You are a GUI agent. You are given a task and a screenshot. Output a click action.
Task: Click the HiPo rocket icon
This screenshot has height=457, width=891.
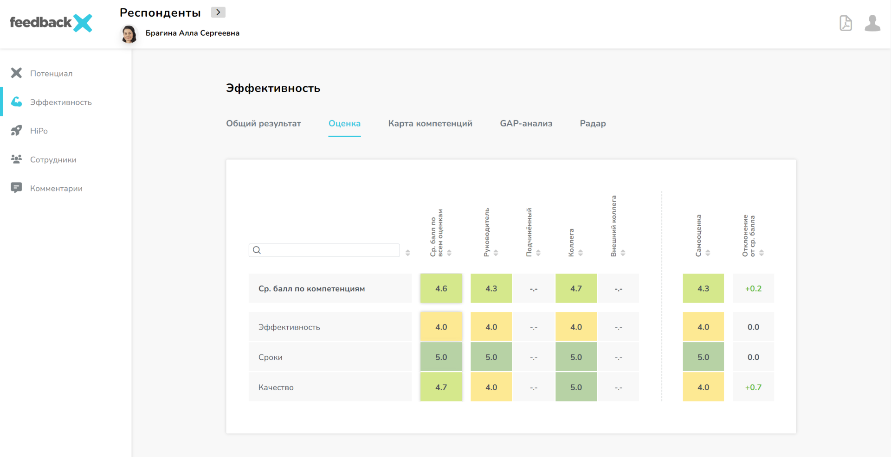coord(16,131)
